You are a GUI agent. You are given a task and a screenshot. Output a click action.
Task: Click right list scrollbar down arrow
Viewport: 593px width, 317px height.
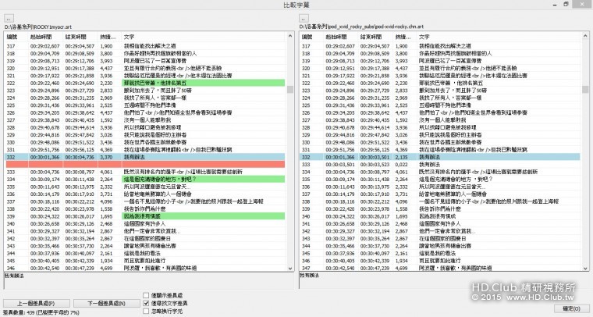pos(585,268)
